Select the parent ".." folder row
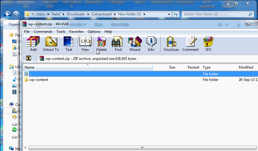 (x=140, y=74)
